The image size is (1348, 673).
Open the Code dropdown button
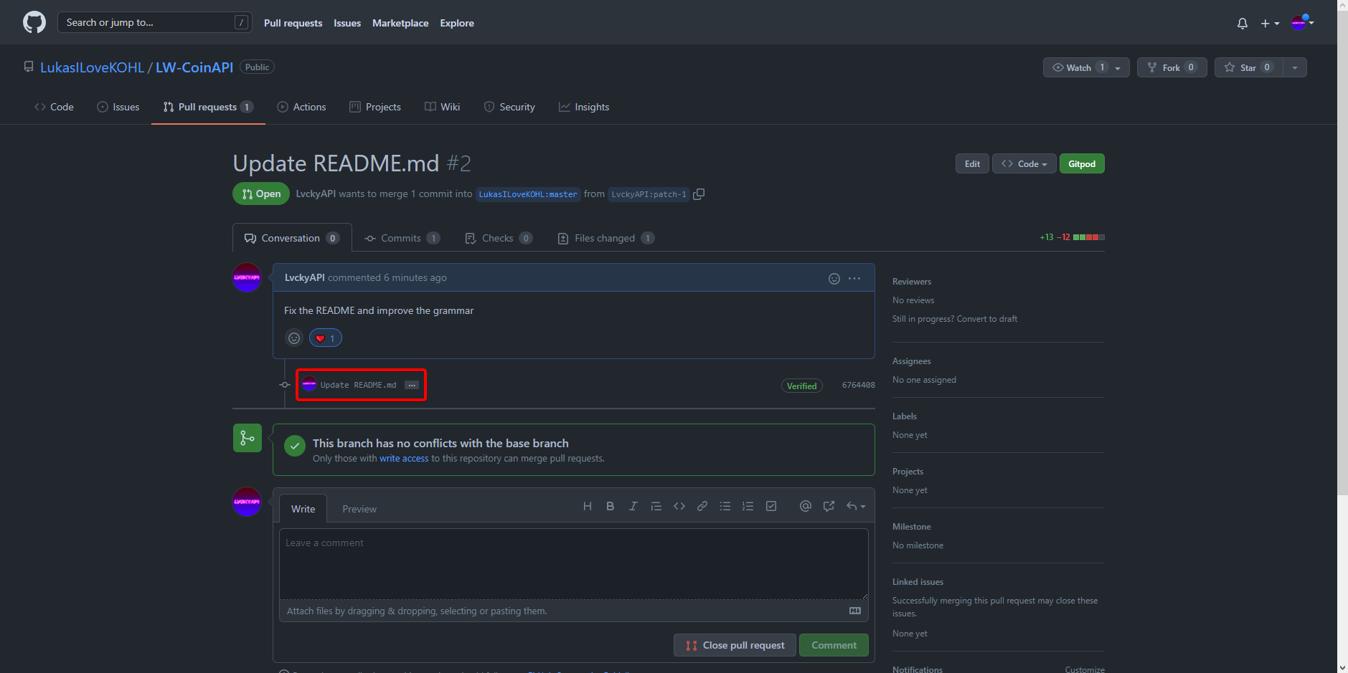[x=1024, y=164]
